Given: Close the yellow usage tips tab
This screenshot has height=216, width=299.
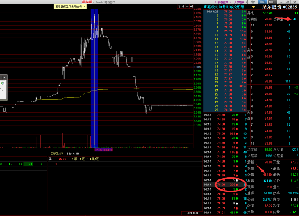Looking at the screenshot, I should click(84, 6).
